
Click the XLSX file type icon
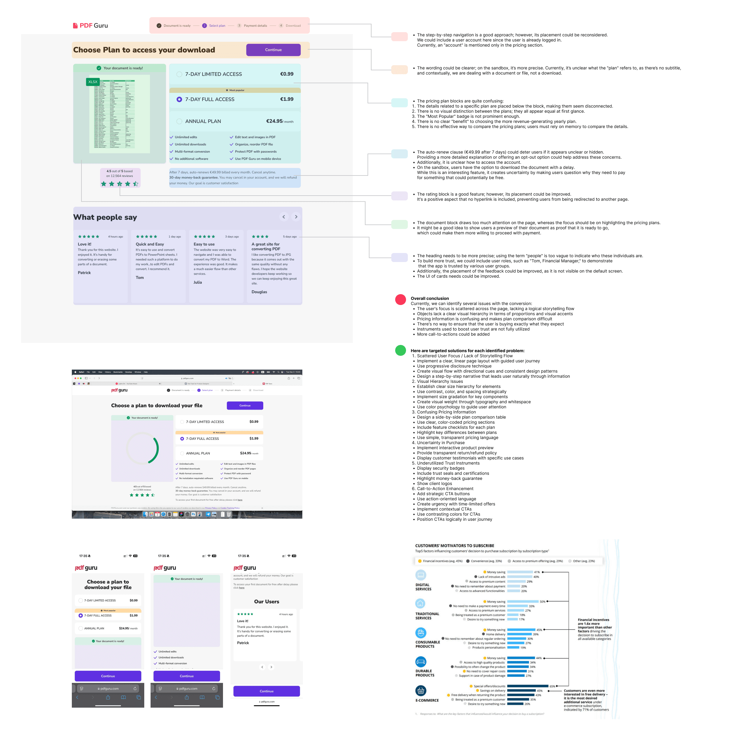(x=93, y=81)
